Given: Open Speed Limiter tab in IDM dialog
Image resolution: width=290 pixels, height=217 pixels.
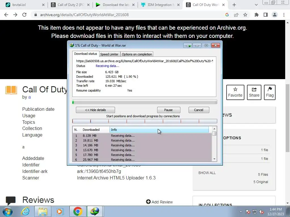Looking at the screenshot, I should tap(109, 54).
